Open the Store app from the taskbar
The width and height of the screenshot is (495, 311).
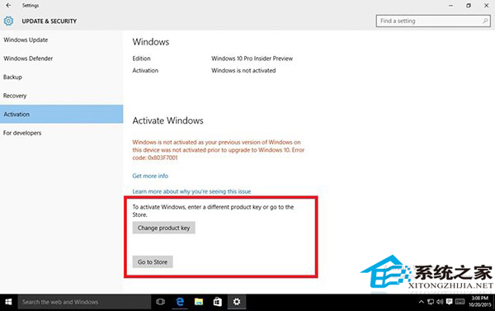[218, 302]
